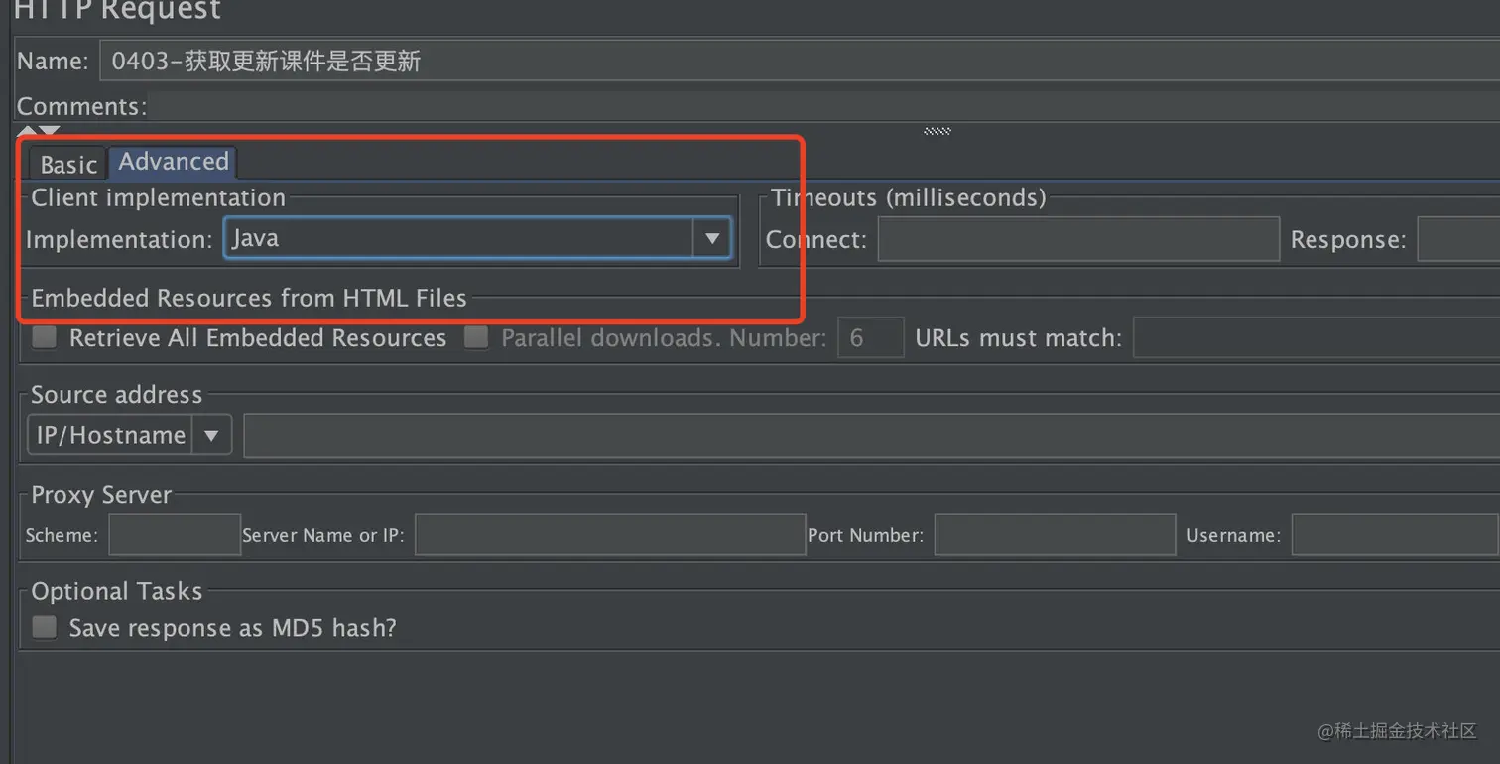Toggle the Parallel downloads checkbox

[x=477, y=337]
